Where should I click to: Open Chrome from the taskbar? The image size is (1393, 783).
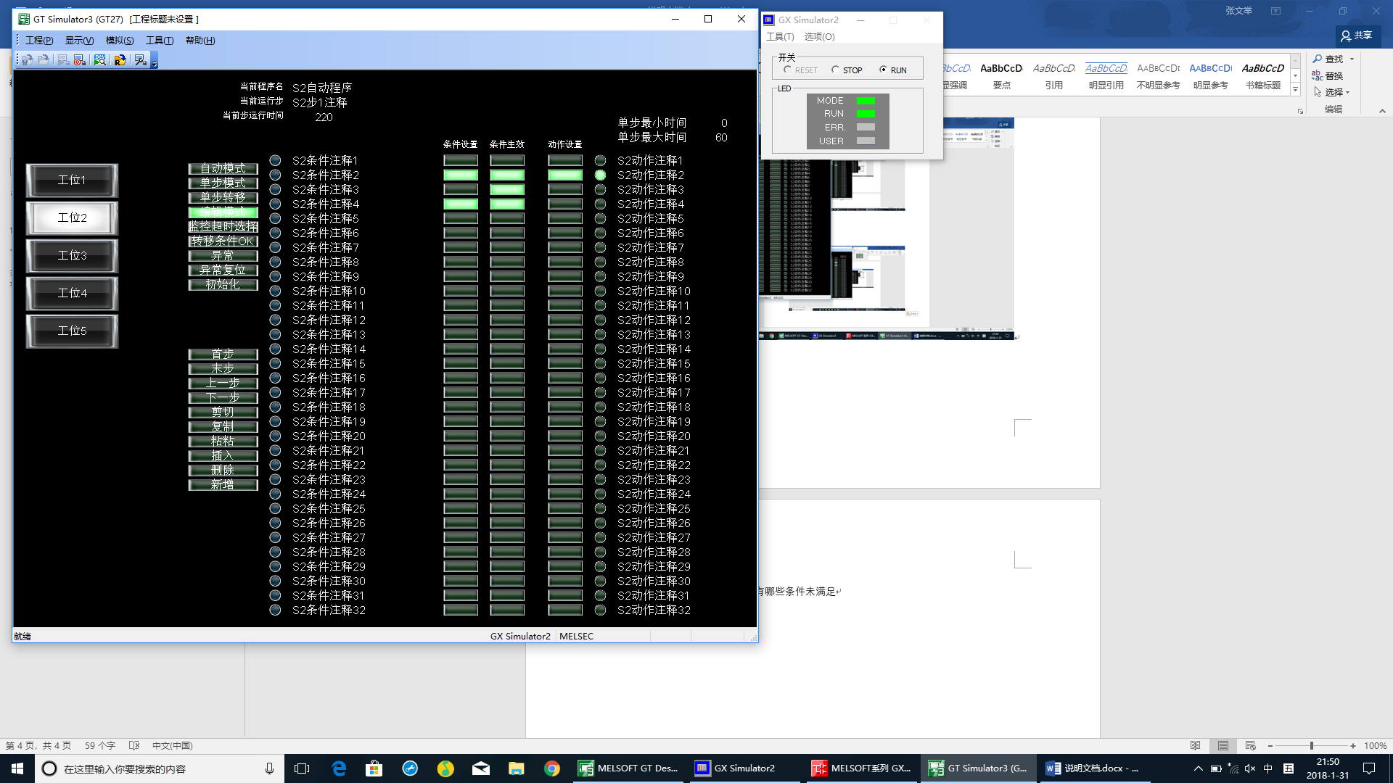(x=552, y=768)
